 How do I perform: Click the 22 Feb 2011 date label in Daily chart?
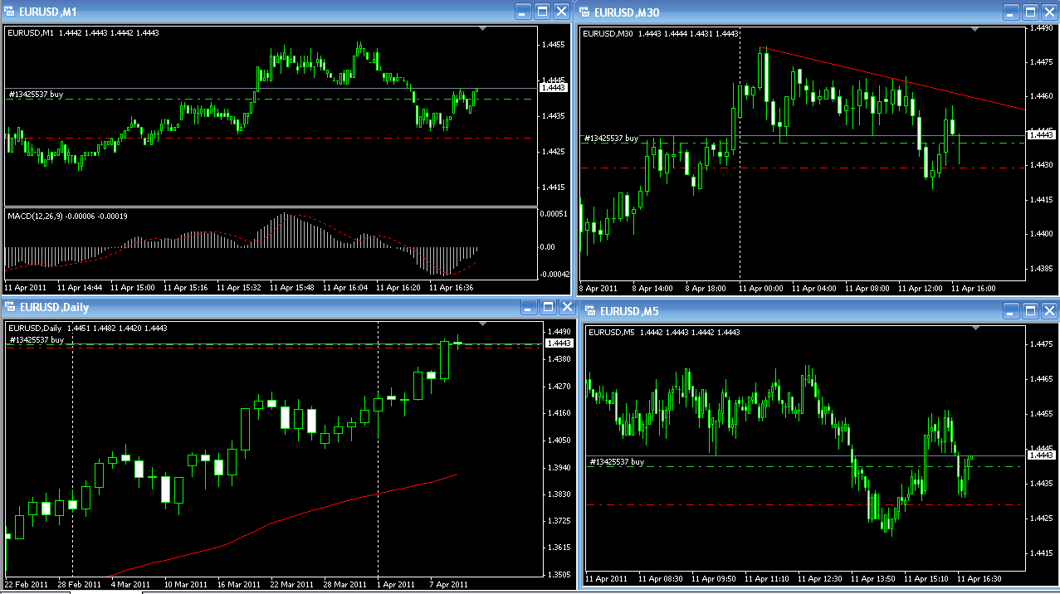(x=26, y=584)
